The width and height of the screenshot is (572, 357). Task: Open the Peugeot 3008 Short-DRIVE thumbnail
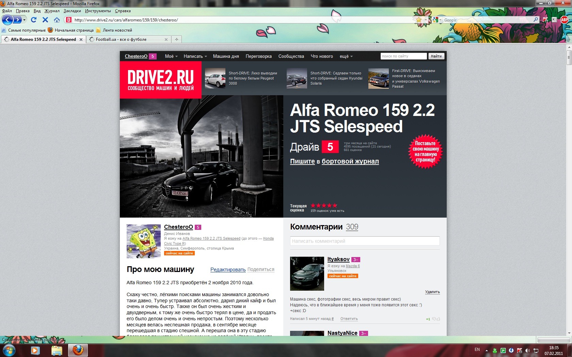[215, 78]
